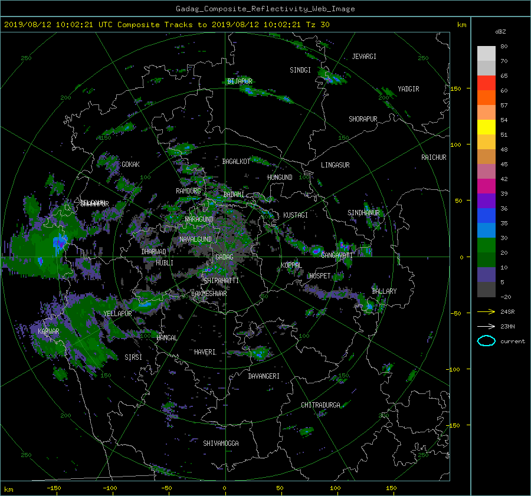The image size is (531, 496).
Task: Click the 'YADGIR' city label
Action: tap(408, 89)
